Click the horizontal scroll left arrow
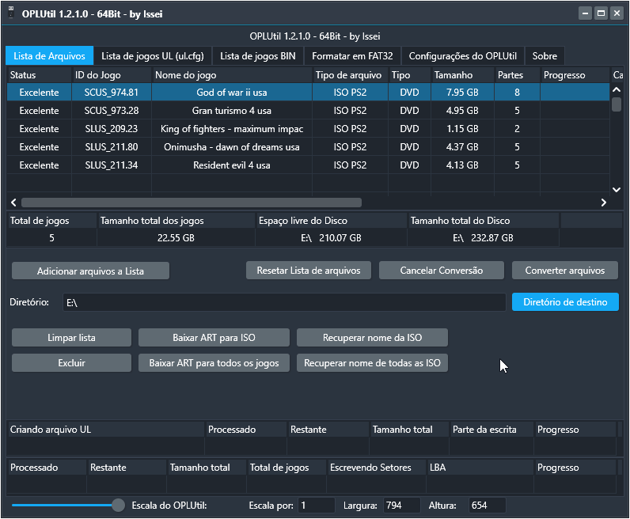 [13, 203]
